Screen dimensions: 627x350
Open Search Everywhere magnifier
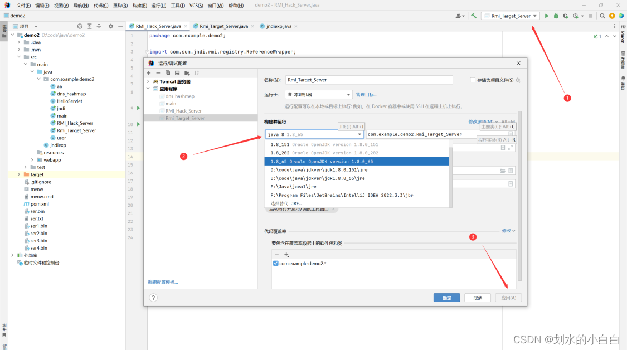pyautogui.click(x=602, y=16)
